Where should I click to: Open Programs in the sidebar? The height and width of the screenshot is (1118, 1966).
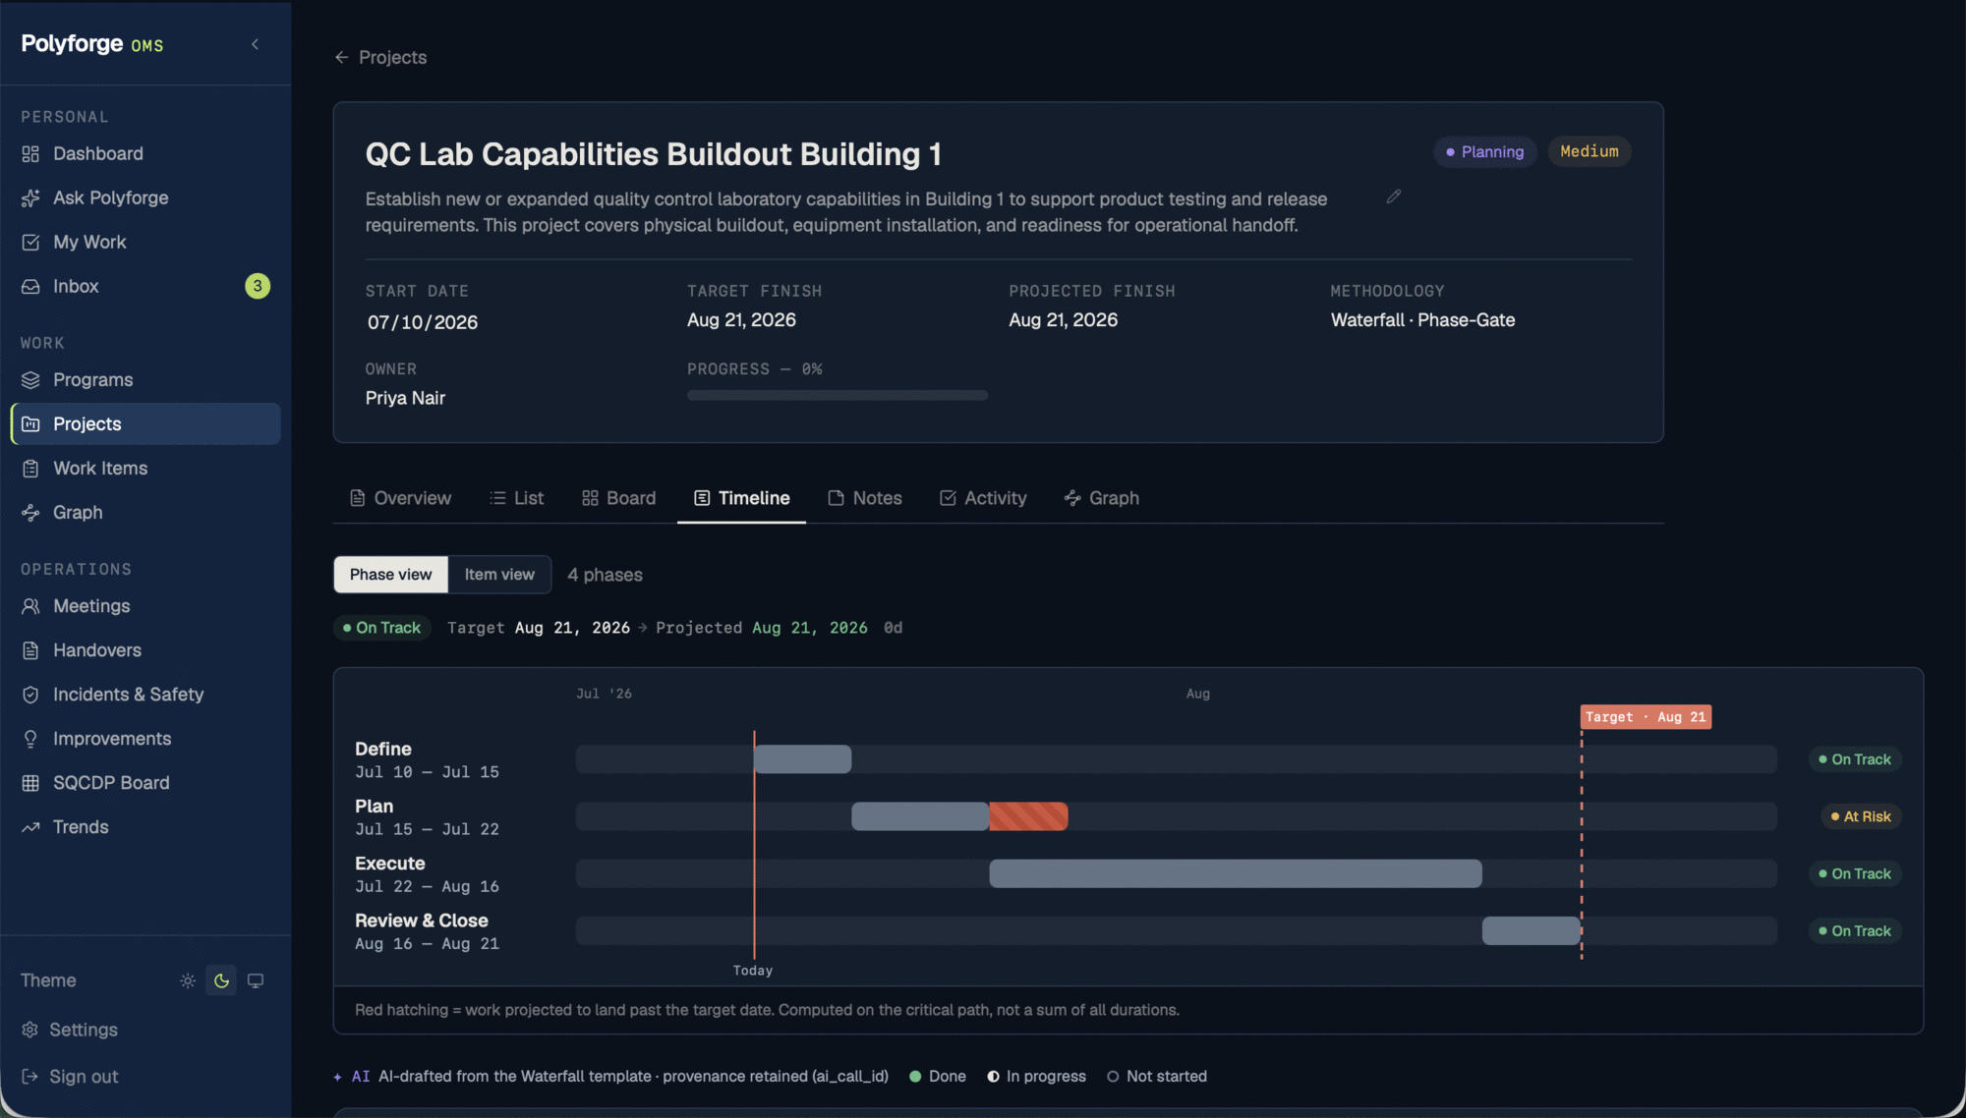point(145,379)
